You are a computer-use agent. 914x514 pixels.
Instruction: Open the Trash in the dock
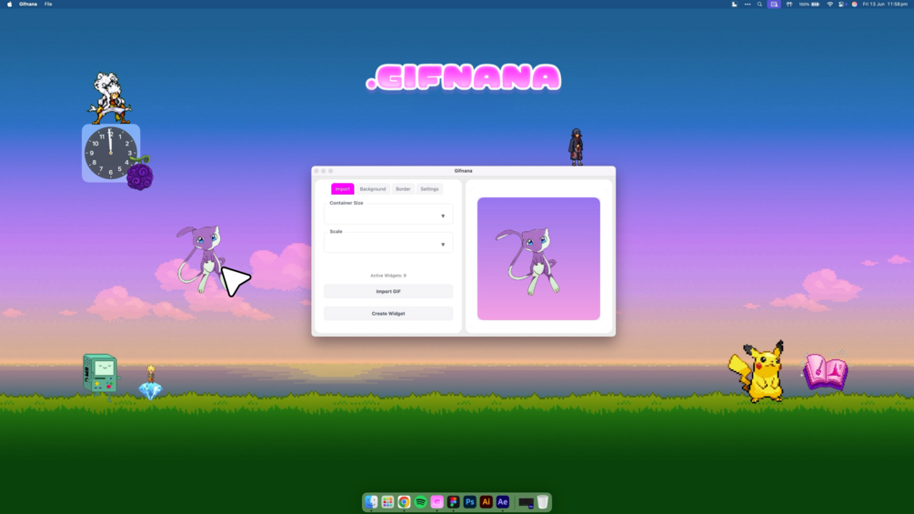coord(543,502)
